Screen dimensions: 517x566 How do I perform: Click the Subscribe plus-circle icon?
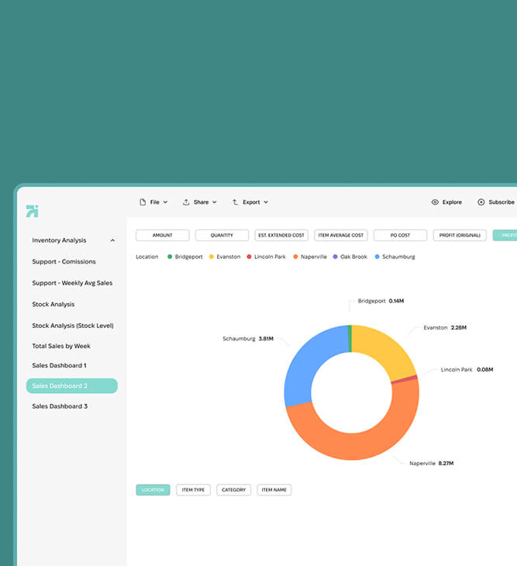coord(481,202)
